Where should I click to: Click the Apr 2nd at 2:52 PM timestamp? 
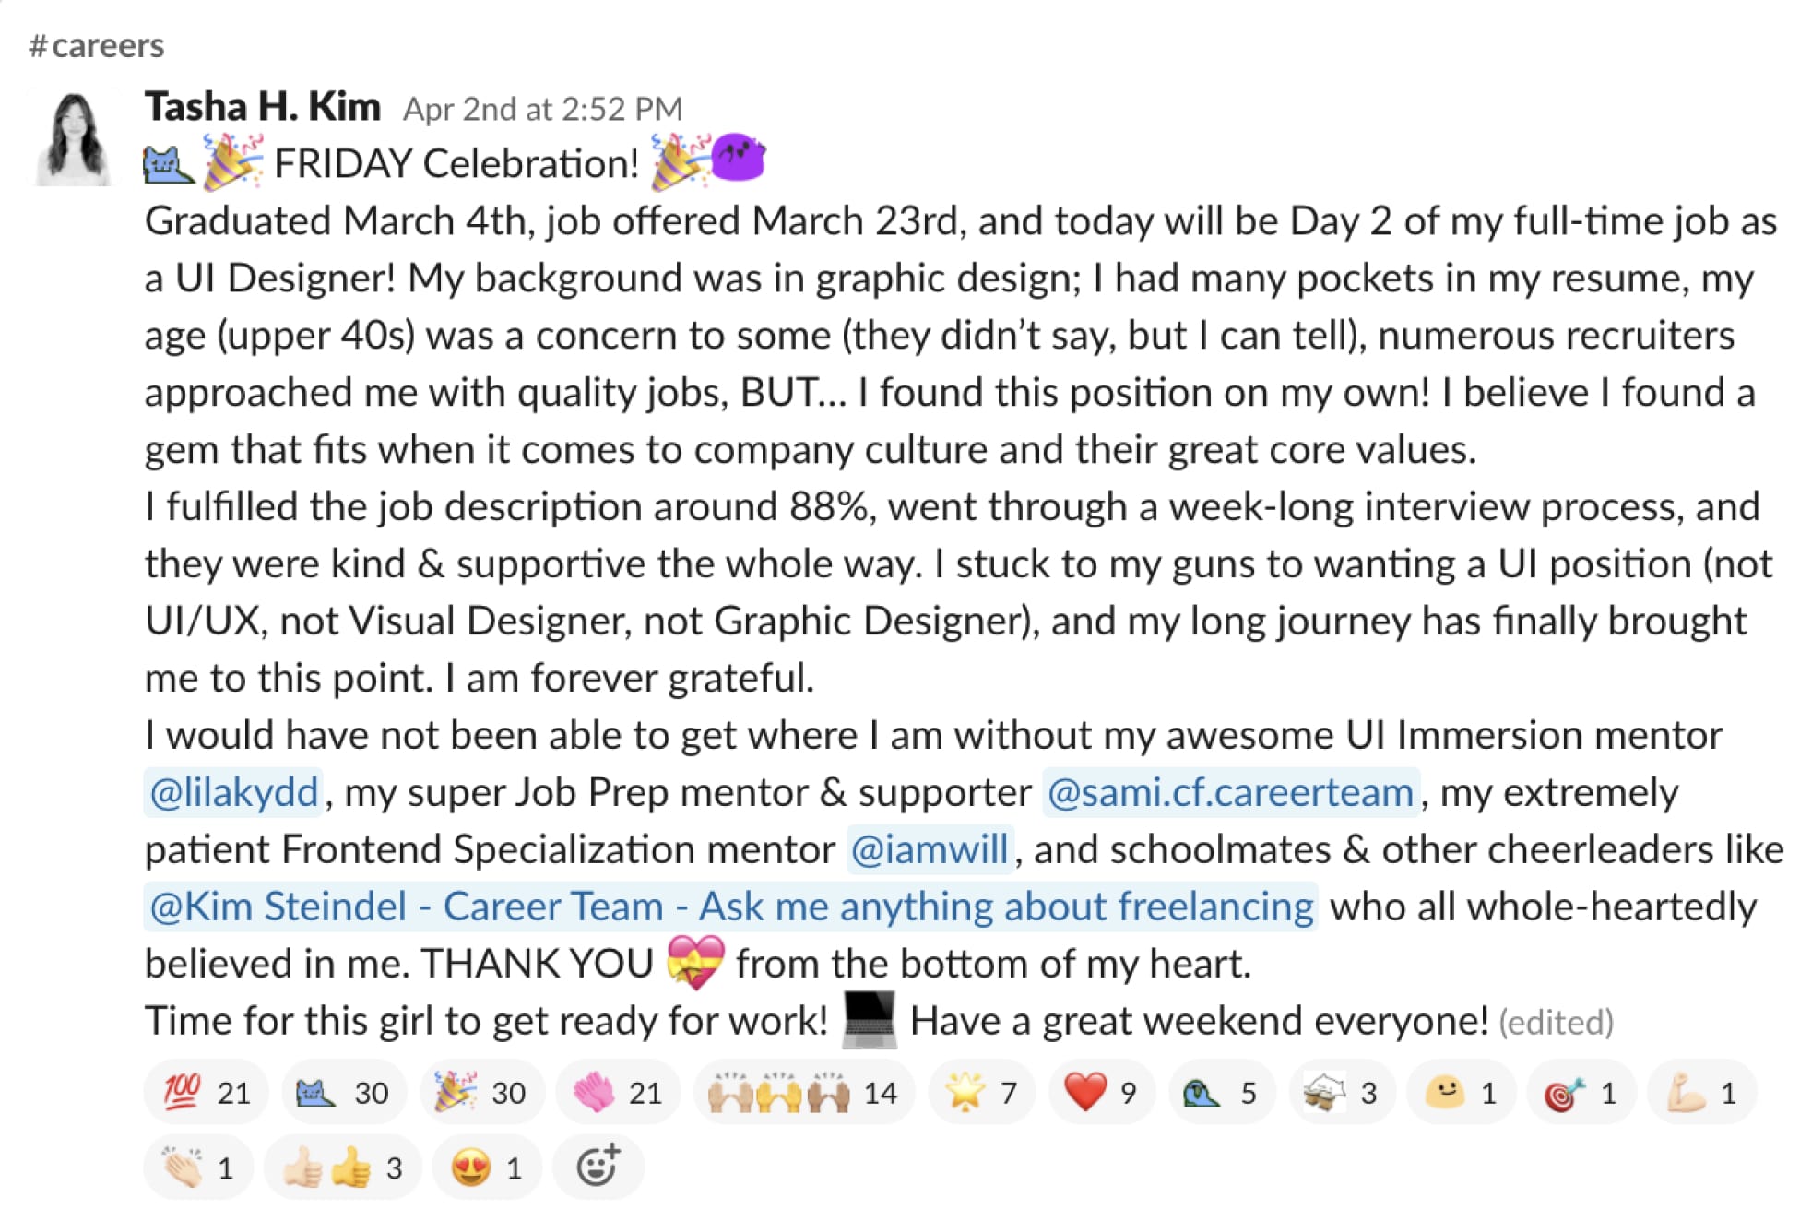tap(542, 109)
